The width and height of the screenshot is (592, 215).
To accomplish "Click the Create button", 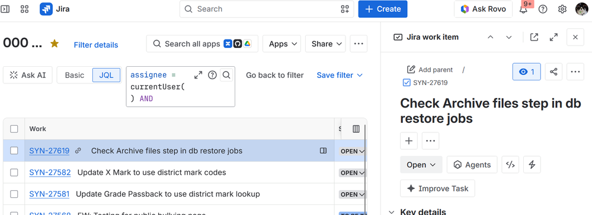I will 383,9.
